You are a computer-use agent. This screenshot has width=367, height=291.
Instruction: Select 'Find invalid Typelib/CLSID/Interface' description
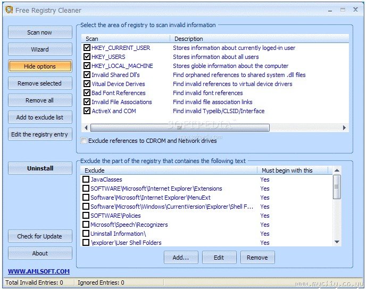tap(219, 111)
